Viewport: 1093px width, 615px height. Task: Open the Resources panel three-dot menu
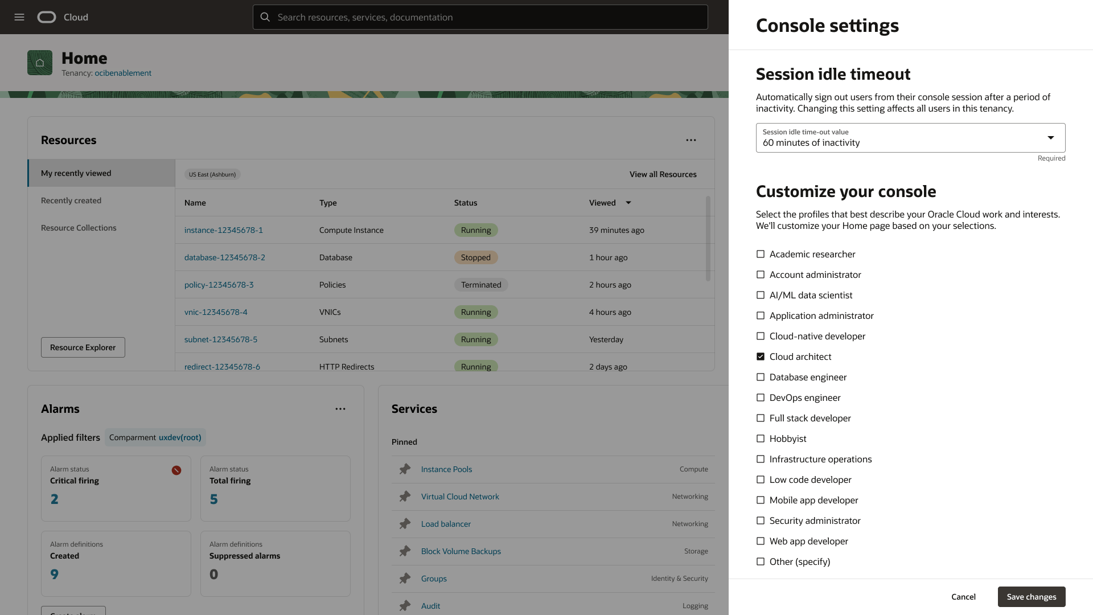(691, 140)
